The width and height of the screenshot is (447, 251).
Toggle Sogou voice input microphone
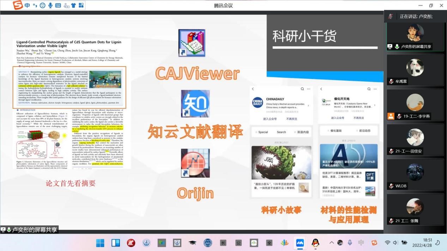point(50,5)
